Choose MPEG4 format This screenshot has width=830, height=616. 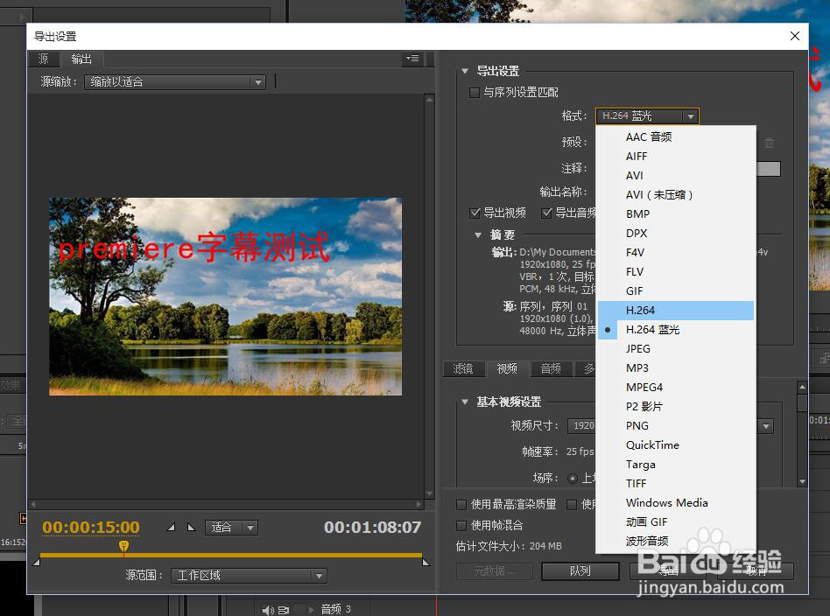(x=675, y=388)
